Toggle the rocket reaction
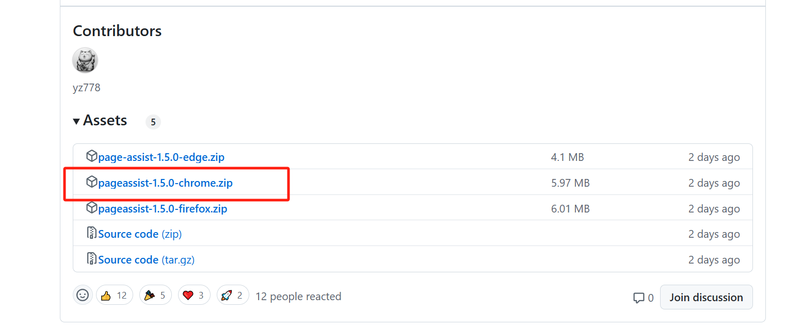This screenshot has width=802, height=328. 232,296
